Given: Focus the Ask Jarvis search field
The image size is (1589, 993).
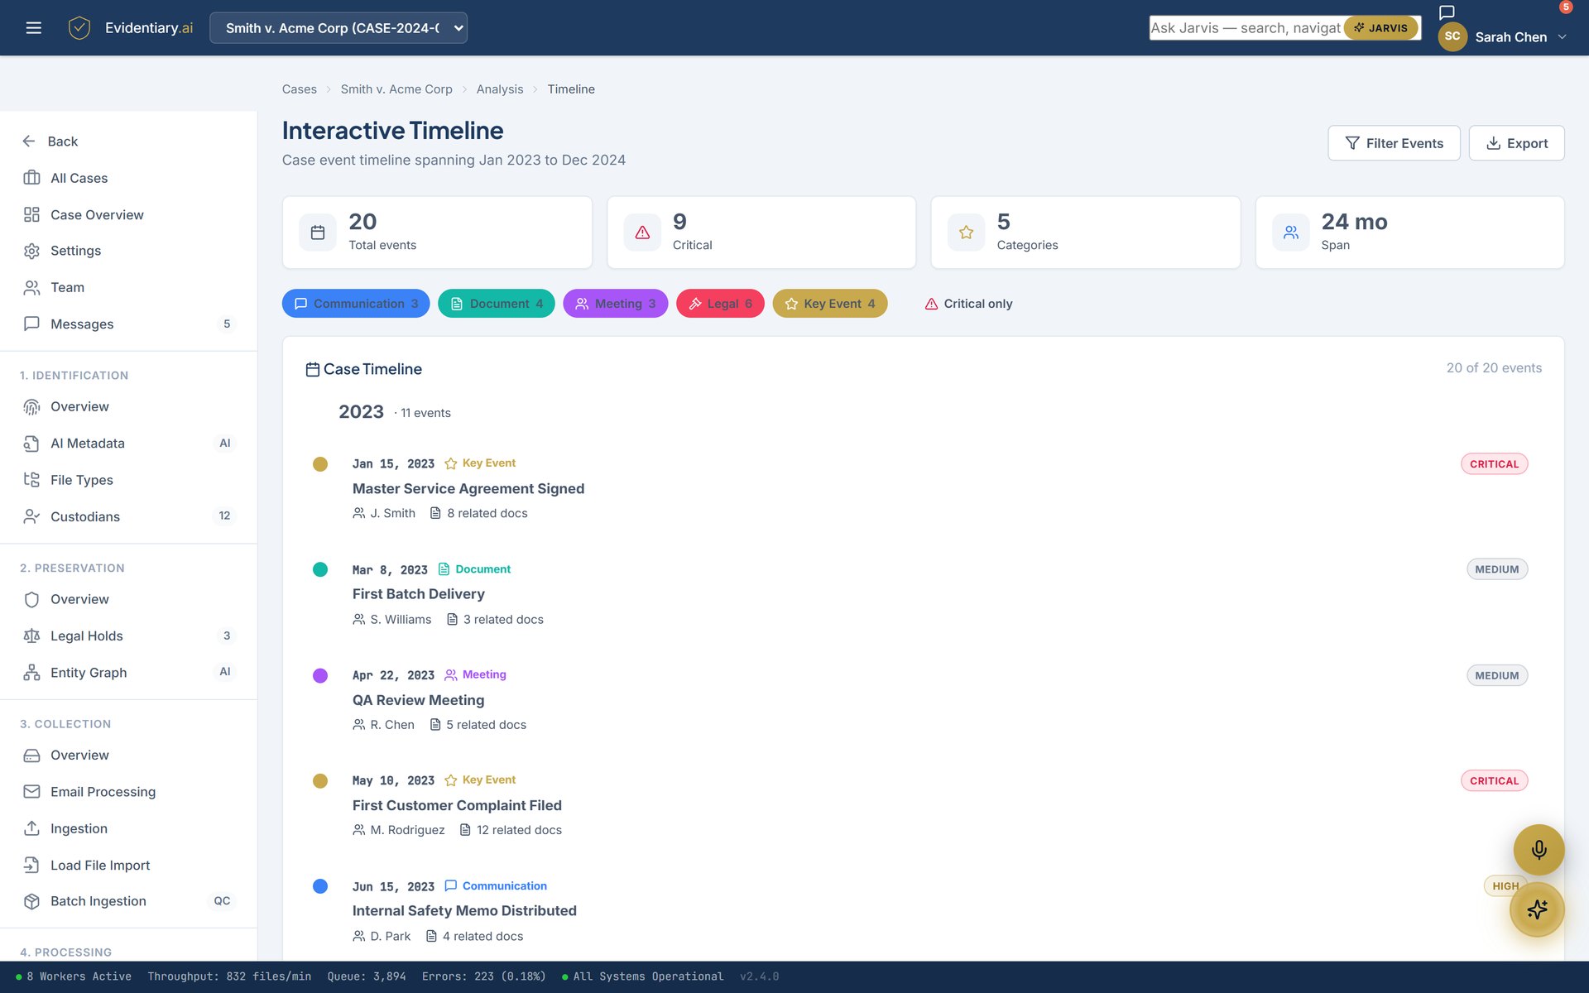Looking at the screenshot, I should (1246, 28).
